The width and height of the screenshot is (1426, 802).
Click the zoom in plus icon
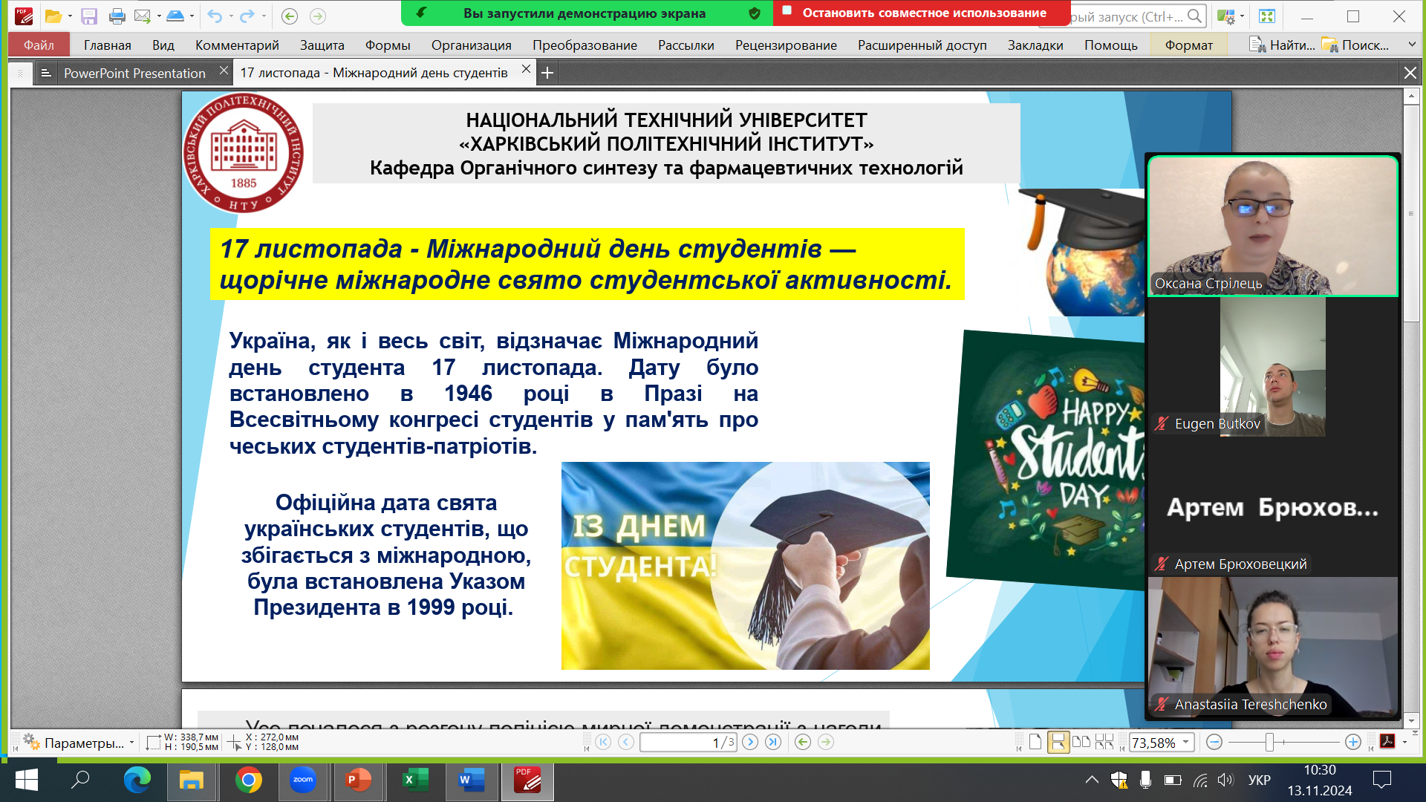click(1353, 742)
